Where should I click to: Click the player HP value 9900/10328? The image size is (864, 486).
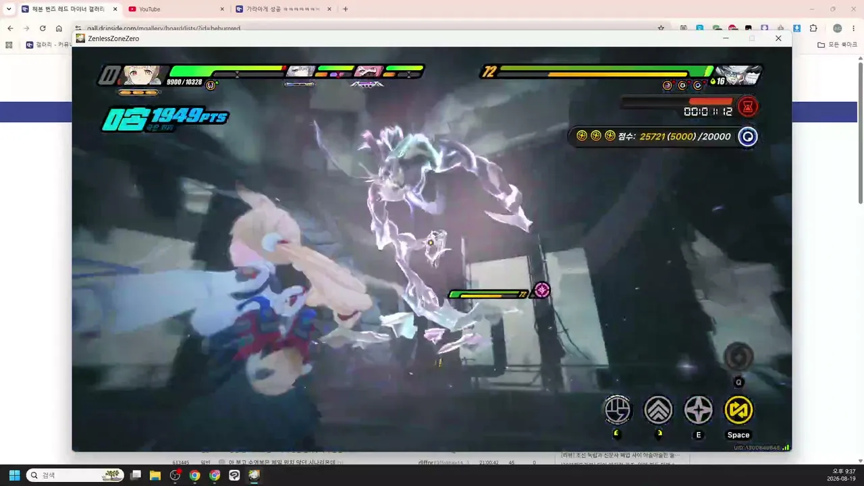pyautogui.click(x=184, y=82)
